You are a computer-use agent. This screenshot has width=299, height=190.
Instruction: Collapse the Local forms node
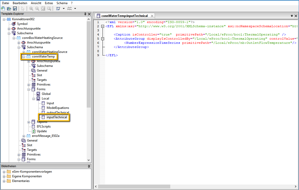point(33,99)
